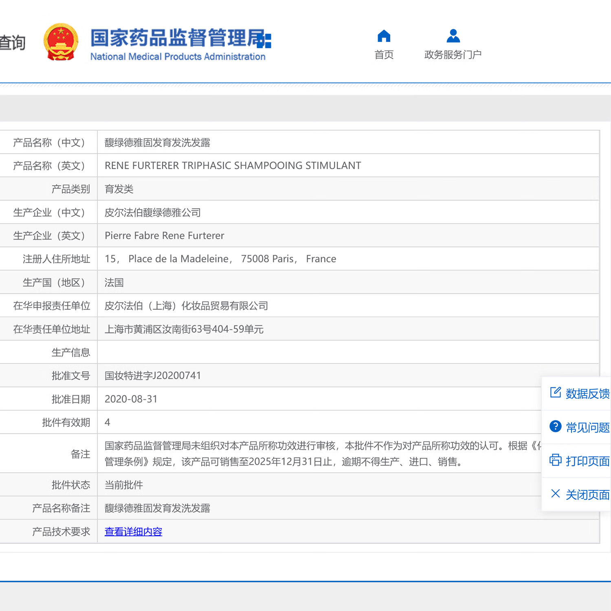Screen dimensions: 611x611
Task: Click the 查询 text at top left
Action: 12,43
